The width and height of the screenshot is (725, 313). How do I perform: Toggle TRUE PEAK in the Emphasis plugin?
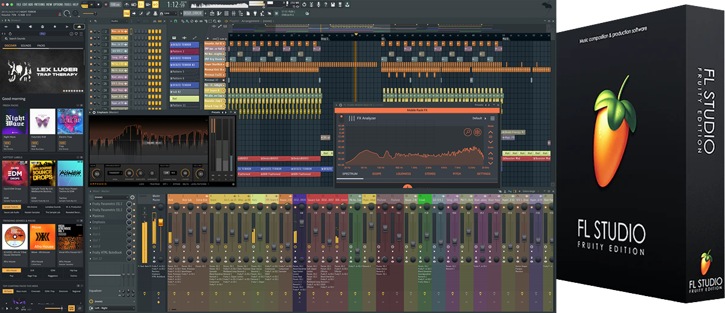[155, 184]
